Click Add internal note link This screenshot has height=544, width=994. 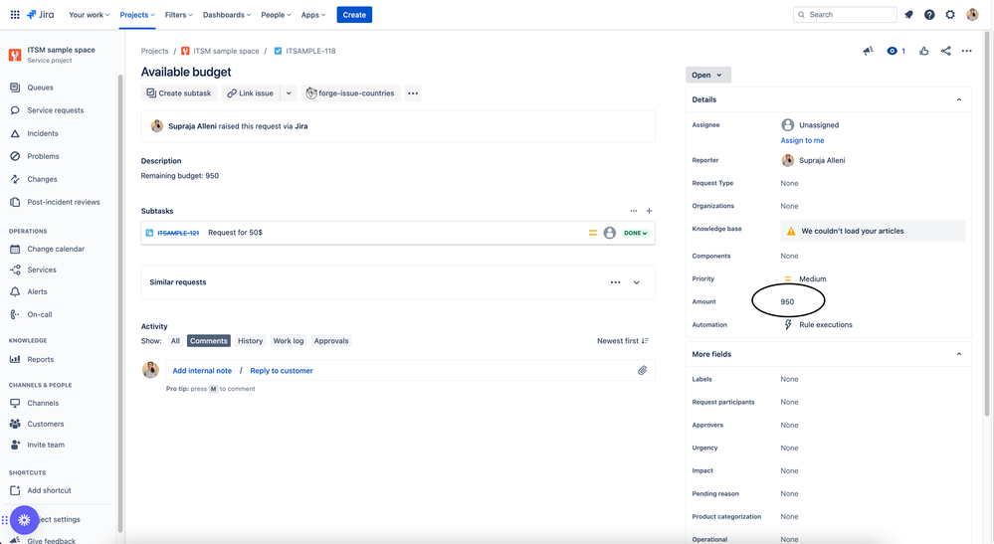(x=202, y=371)
